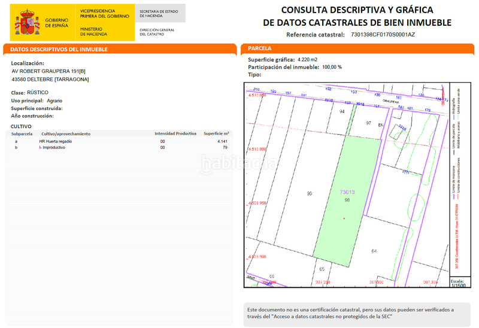
Task: Click the Spanish coat of arms emblem
Action: click(x=28, y=23)
